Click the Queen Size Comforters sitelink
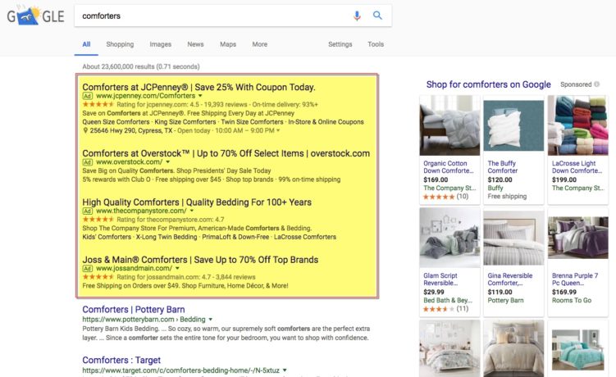The height and width of the screenshot is (377, 616). coord(116,122)
